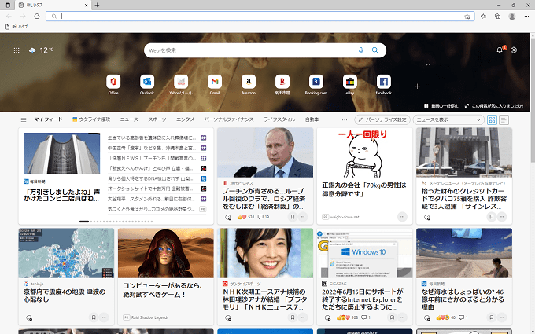Viewport: 535px width, 334px height.
Task: Show weather details at 12°C
Action: point(41,50)
